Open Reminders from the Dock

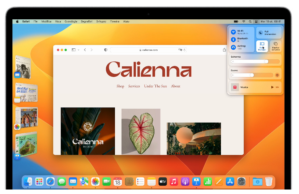click(140, 182)
